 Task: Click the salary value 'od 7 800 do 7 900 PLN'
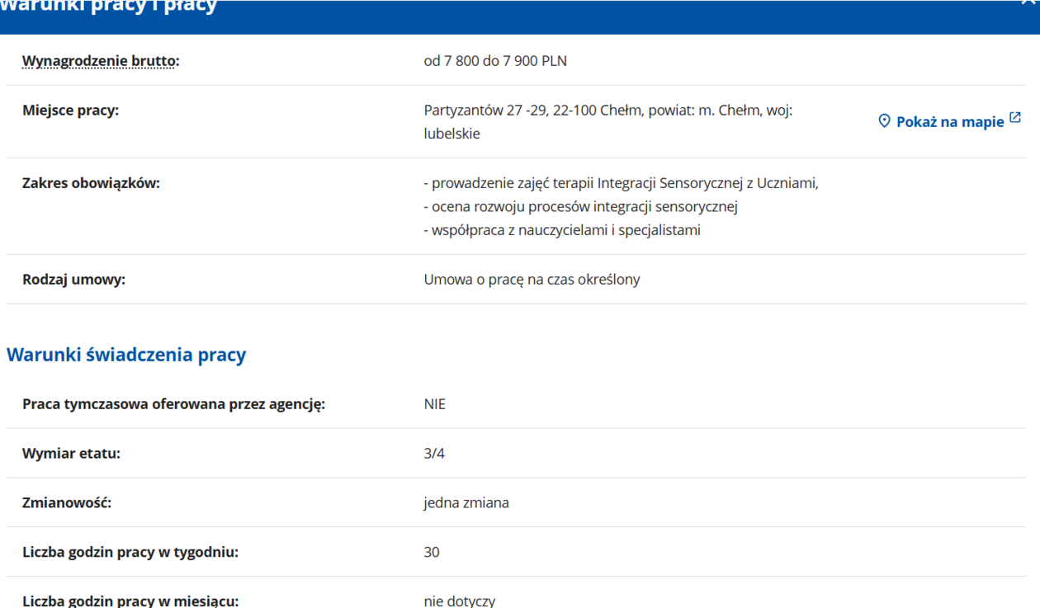[x=495, y=61]
